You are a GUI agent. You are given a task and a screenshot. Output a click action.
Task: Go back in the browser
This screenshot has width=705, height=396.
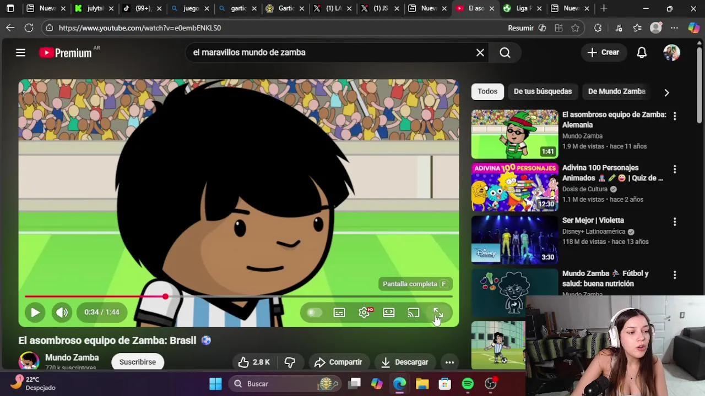click(10, 28)
